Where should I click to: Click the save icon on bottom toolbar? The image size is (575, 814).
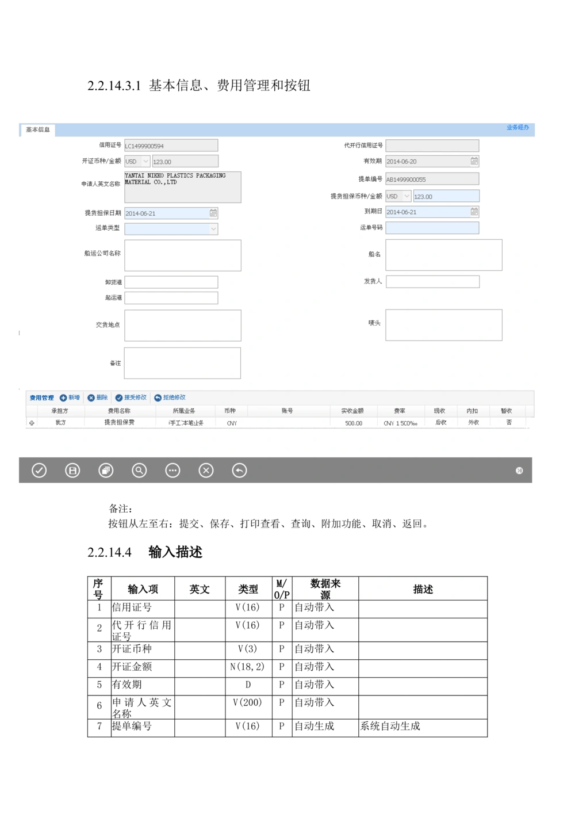pyautogui.click(x=72, y=470)
